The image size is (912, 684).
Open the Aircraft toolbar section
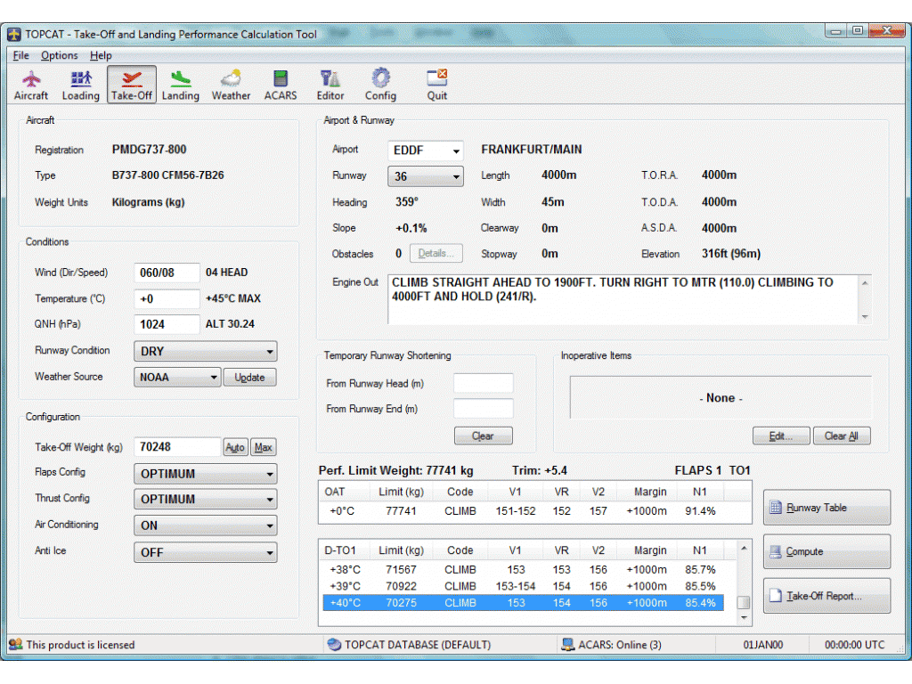point(31,85)
